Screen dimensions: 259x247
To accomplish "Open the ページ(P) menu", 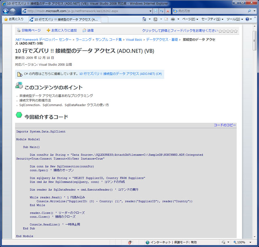I will [190, 19].
